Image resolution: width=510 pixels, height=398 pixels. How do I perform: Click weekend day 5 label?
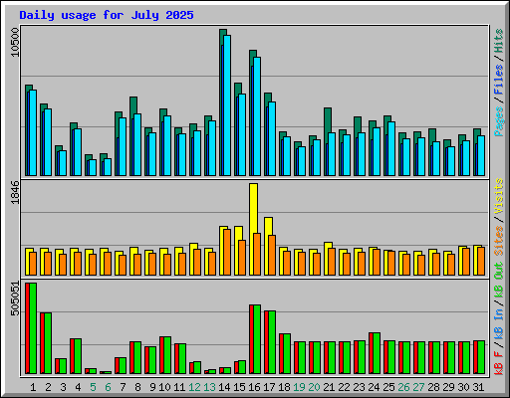pos(93,387)
